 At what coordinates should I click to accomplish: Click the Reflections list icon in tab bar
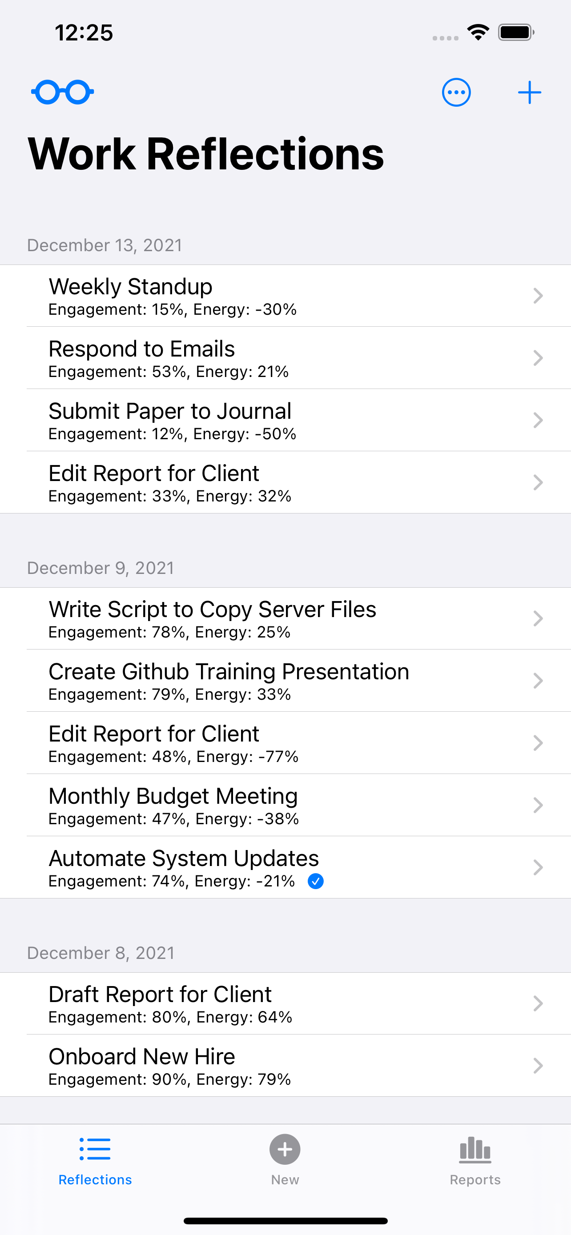point(95,1149)
